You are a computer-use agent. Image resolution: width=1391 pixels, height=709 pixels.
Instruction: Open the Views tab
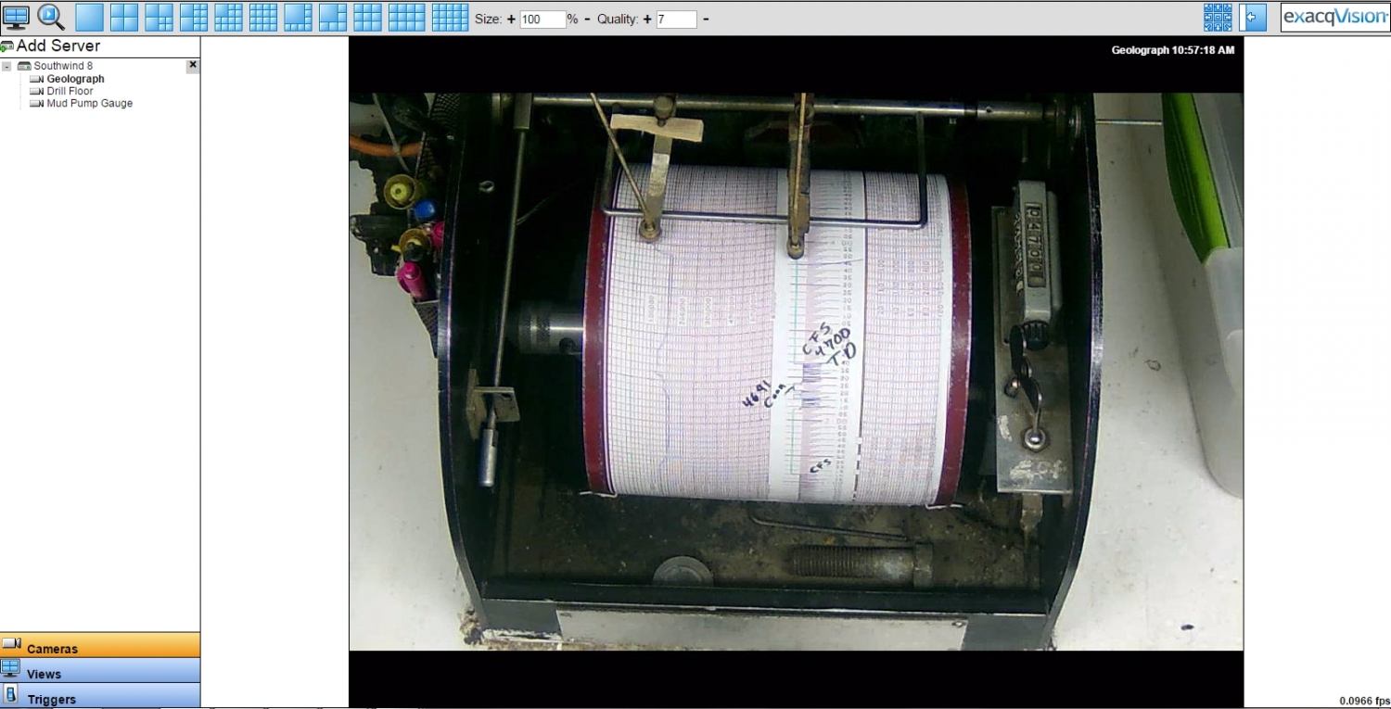44,674
